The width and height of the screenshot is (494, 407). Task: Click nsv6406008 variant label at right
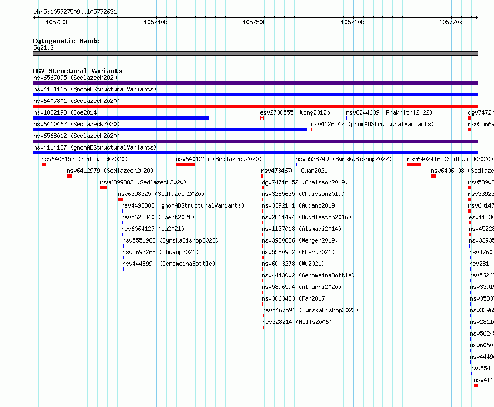[x=462, y=171]
